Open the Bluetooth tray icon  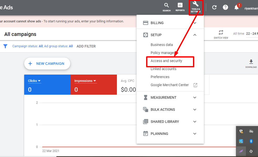[x=251, y=141]
